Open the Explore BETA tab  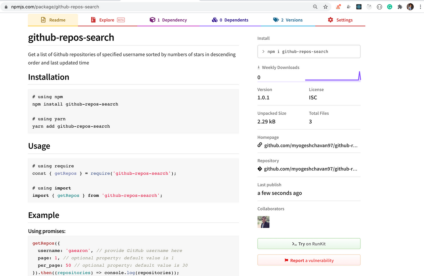pos(108,20)
